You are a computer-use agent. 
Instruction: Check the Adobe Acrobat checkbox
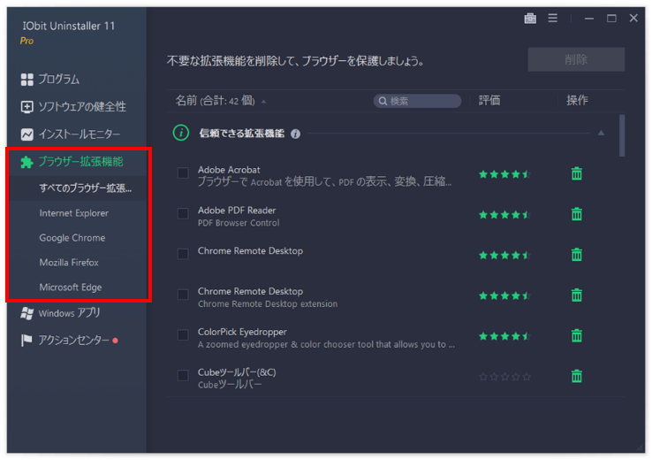point(183,173)
